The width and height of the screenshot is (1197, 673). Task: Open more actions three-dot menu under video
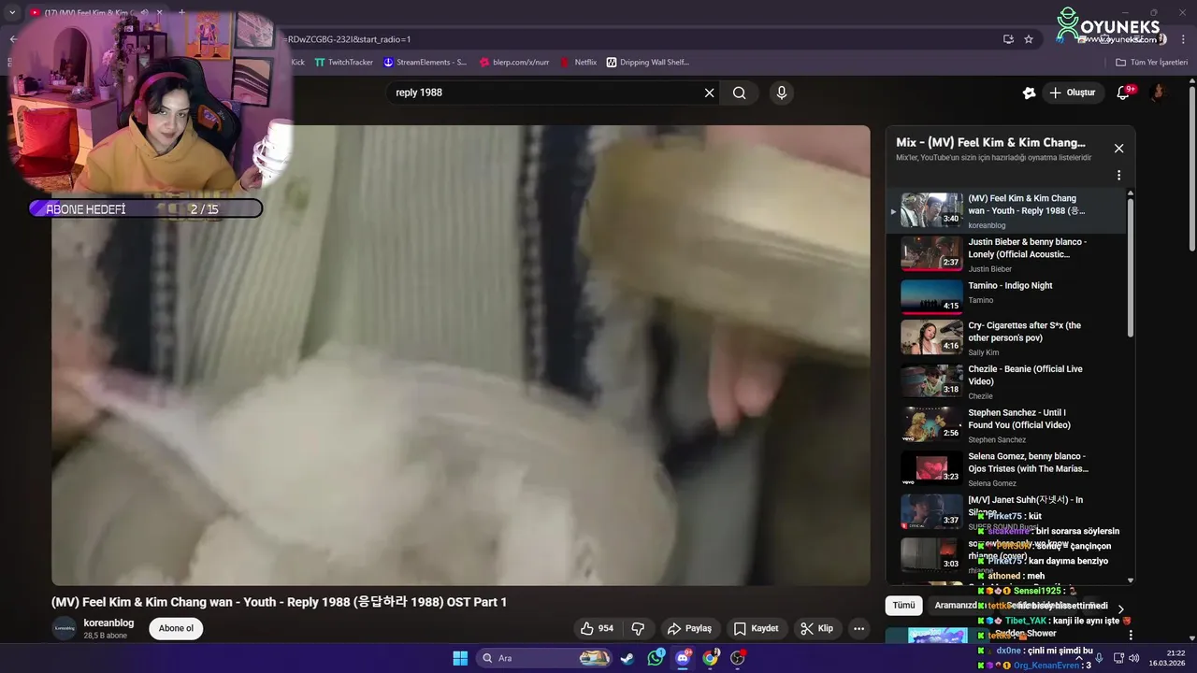click(x=858, y=628)
